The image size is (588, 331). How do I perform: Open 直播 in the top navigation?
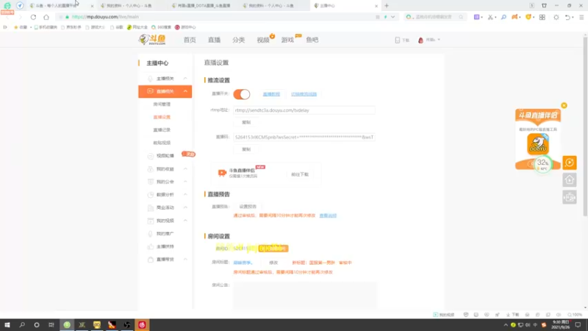214,40
